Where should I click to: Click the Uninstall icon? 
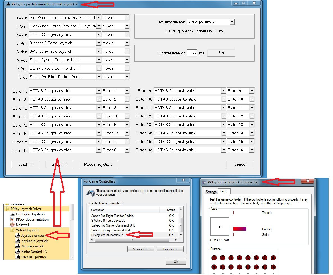click(x=12, y=225)
